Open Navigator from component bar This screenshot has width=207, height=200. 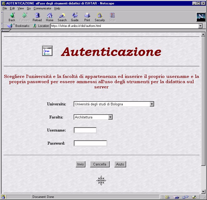click(x=167, y=197)
